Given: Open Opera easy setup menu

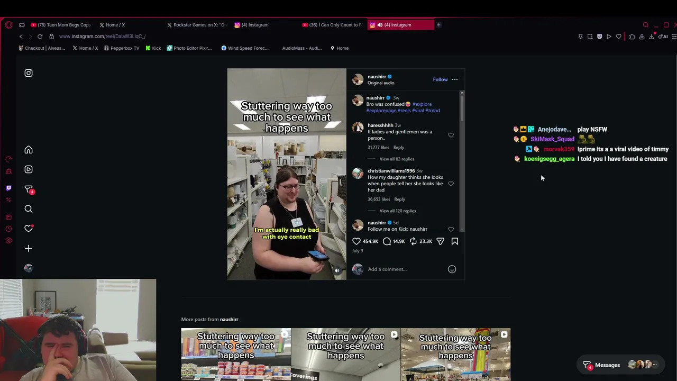Looking at the screenshot, I should point(674,37).
